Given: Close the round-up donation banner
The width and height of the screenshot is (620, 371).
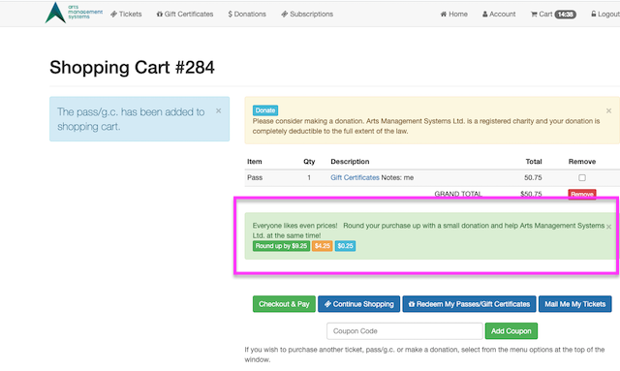Looking at the screenshot, I should tap(608, 227).
